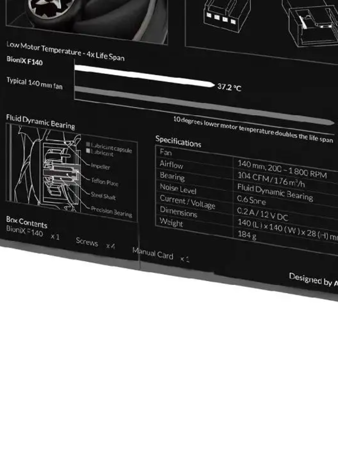This screenshot has width=338, height=450.
Task: Click the "BioniX F140" label beside the chart
Action: tap(24, 60)
